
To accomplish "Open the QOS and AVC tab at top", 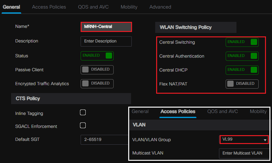I will coord(93,7).
